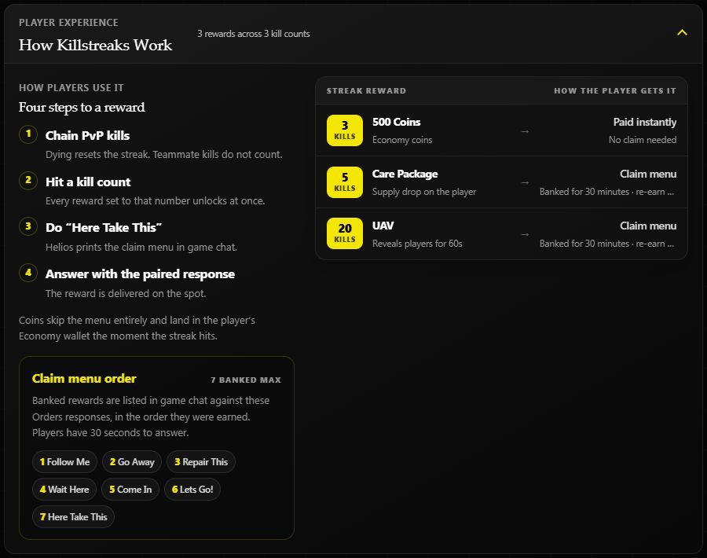The width and height of the screenshot is (707, 558).
Task: Click the Go Away response chip
Action: (x=132, y=462)
